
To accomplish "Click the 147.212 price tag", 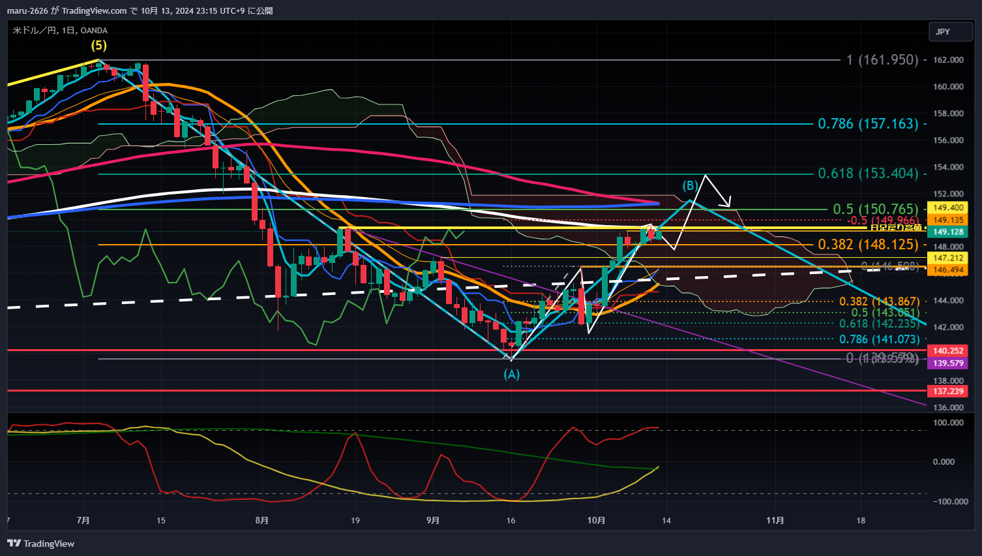I will coord(948,258).
